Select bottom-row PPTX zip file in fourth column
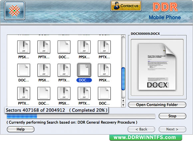The height and width of the screenshot is (141, 193). 84,93
